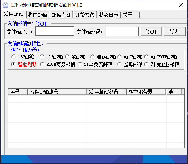Select 新浪VIP邮箱 option

[x=160, y=57]
